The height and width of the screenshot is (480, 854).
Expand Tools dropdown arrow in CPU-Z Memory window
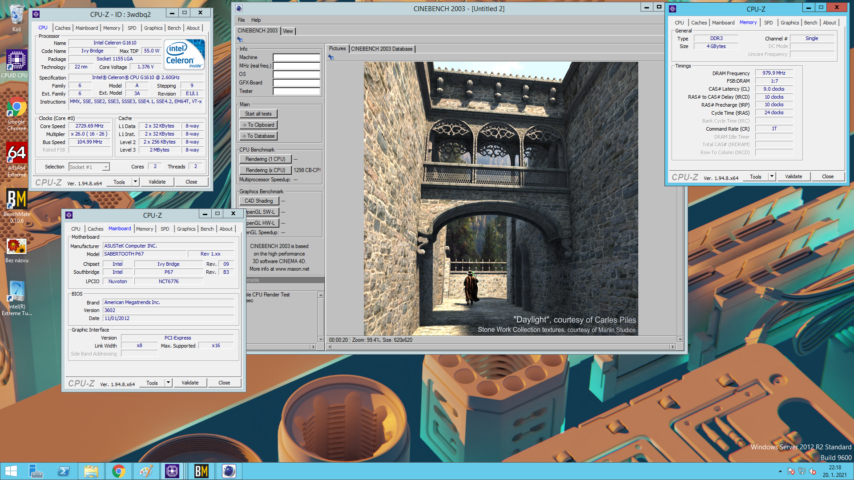tap(772, 176)
